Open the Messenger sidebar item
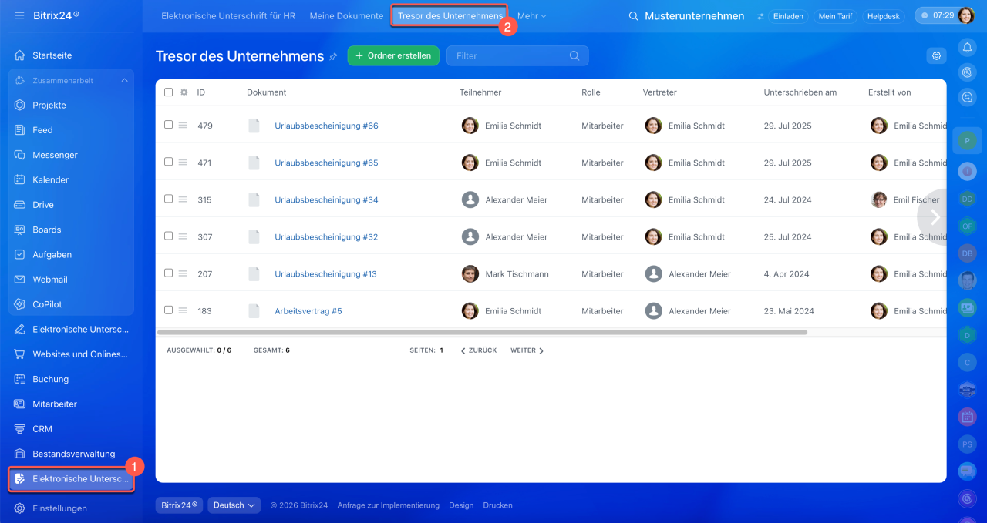 pyautogui.click(x=55, y=155)
